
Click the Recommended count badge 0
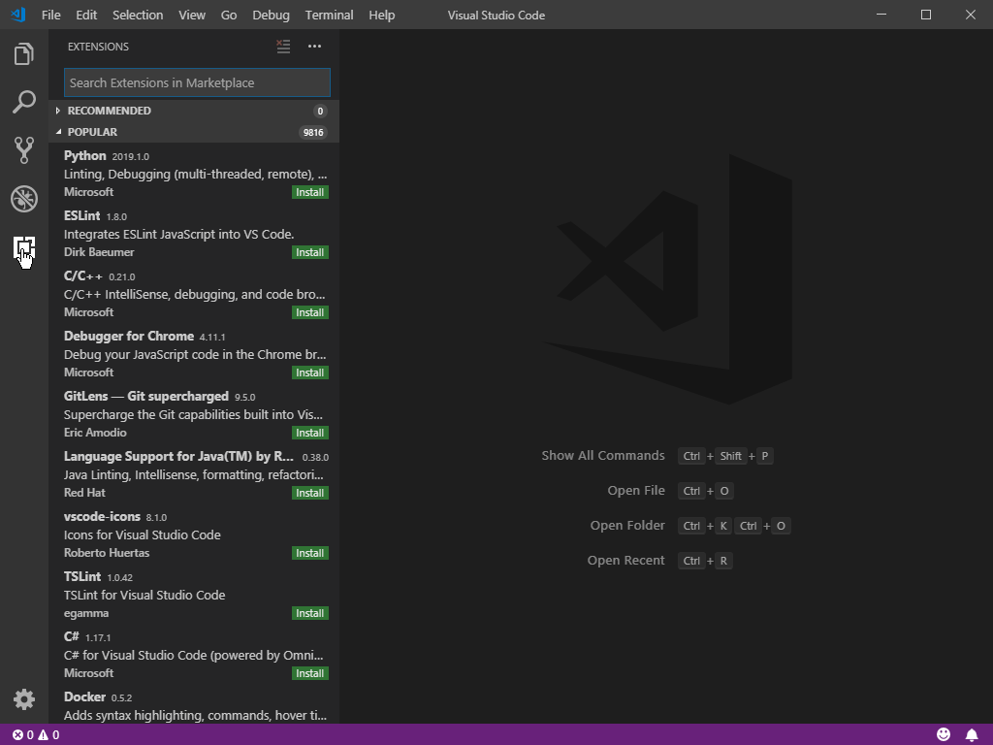click(320, 111)
